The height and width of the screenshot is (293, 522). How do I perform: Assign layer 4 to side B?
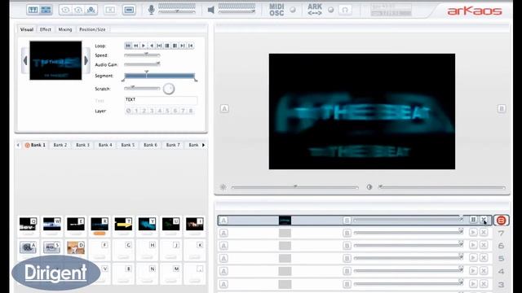click(347, 271)
